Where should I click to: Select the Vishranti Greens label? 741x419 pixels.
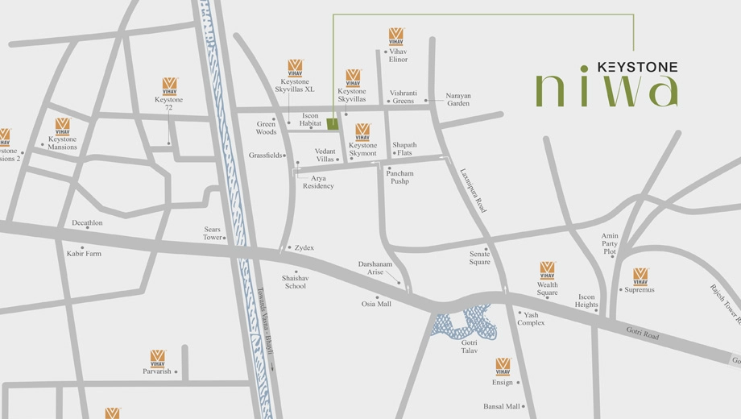[403, 97]
